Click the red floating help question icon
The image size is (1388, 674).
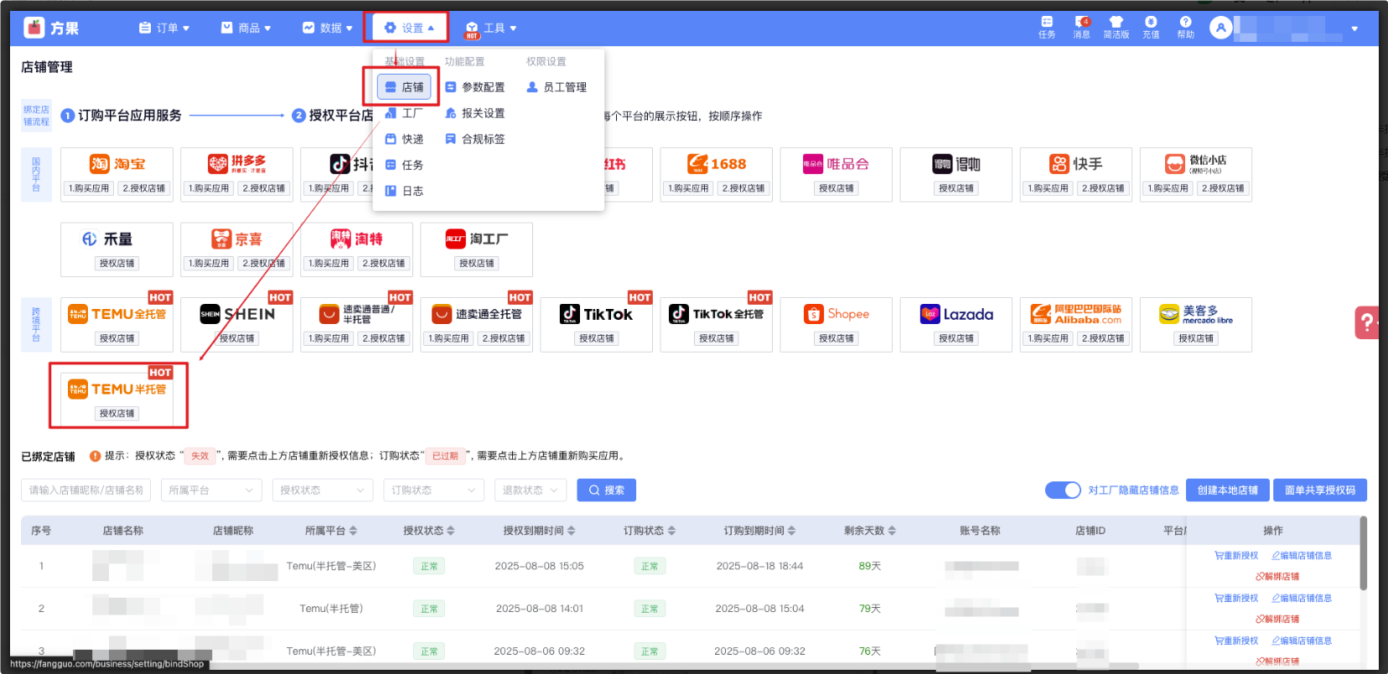[1367, 322]
